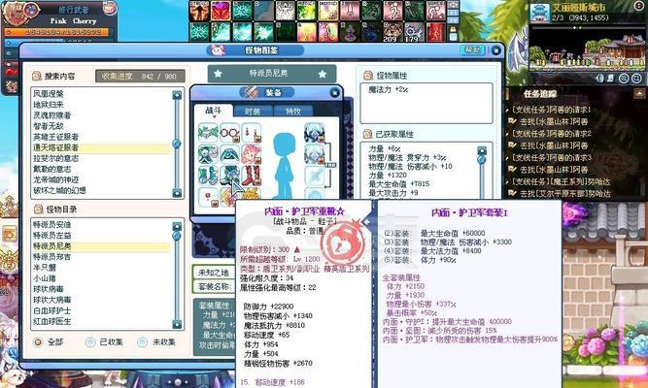Select the 未收集 (uncollected) radio filter
The image size is (648, 388).
pyautogui.click(x=142, y=341)
